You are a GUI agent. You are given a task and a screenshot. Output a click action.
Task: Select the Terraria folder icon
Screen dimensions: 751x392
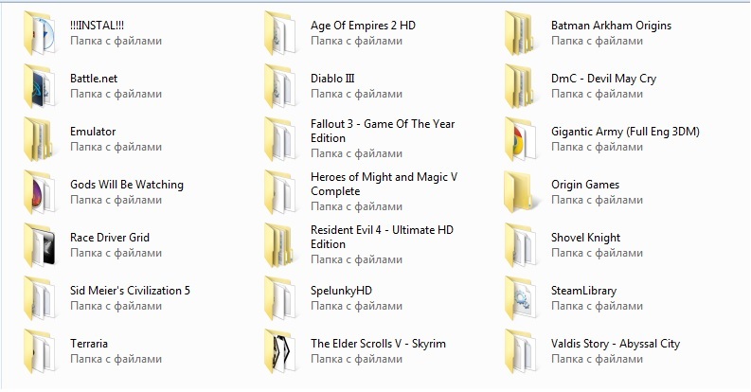40,352
